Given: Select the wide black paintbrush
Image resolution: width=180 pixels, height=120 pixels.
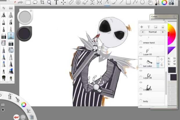Looking at the screenshot, I should tap(4, 78).
